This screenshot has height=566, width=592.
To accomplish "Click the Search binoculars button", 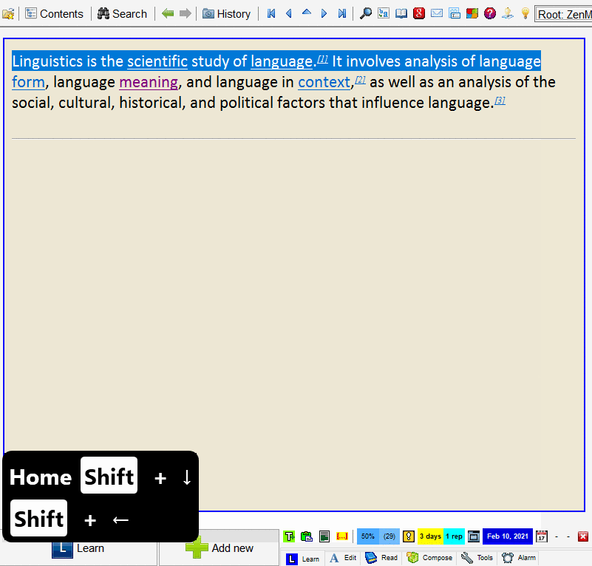I will tap(122, 13).
